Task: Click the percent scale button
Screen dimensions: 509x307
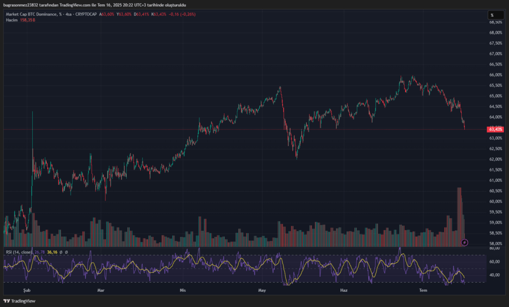Action: (x=496, y=15)
